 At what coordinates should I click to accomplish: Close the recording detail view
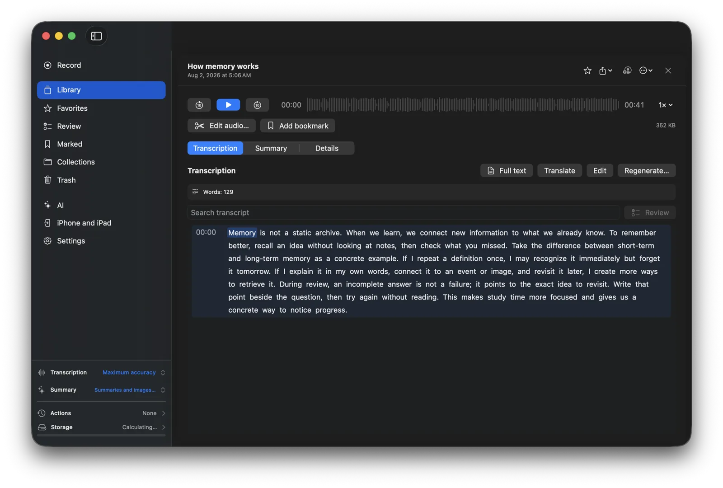(x=668, y=70)
